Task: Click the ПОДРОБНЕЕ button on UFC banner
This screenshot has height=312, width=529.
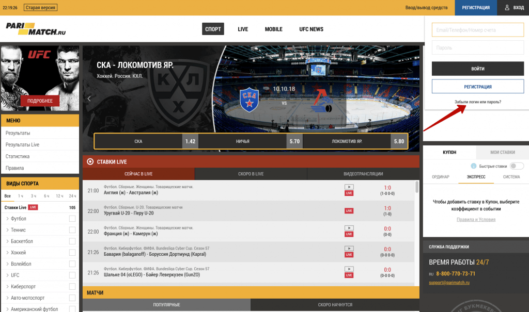Action: tap(40, 101)
